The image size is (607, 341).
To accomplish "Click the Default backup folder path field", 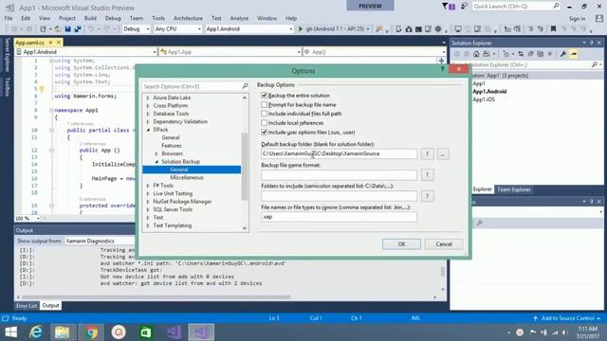I will coord(339,153).
